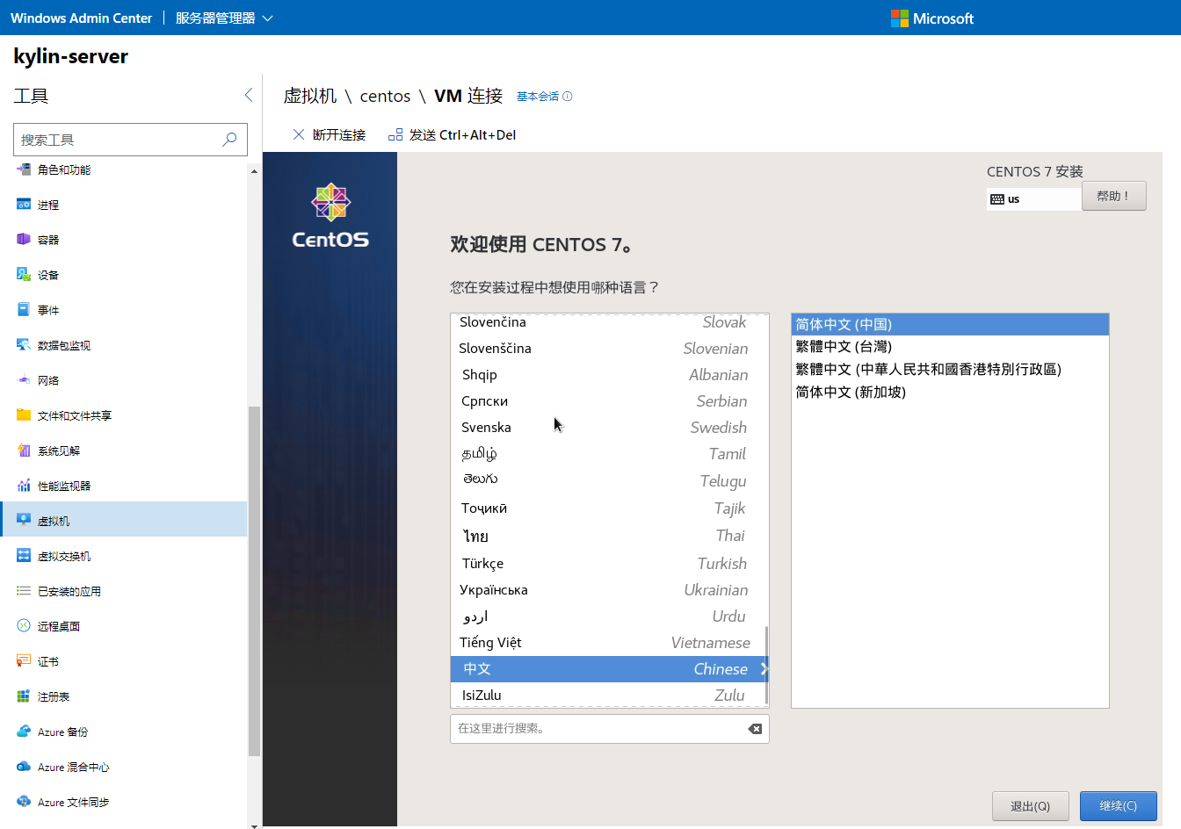This screenshot has width=1181, height=829.
Task: Open Performance Monitor (性能监视器) icon
Action: tap(24, 486)
